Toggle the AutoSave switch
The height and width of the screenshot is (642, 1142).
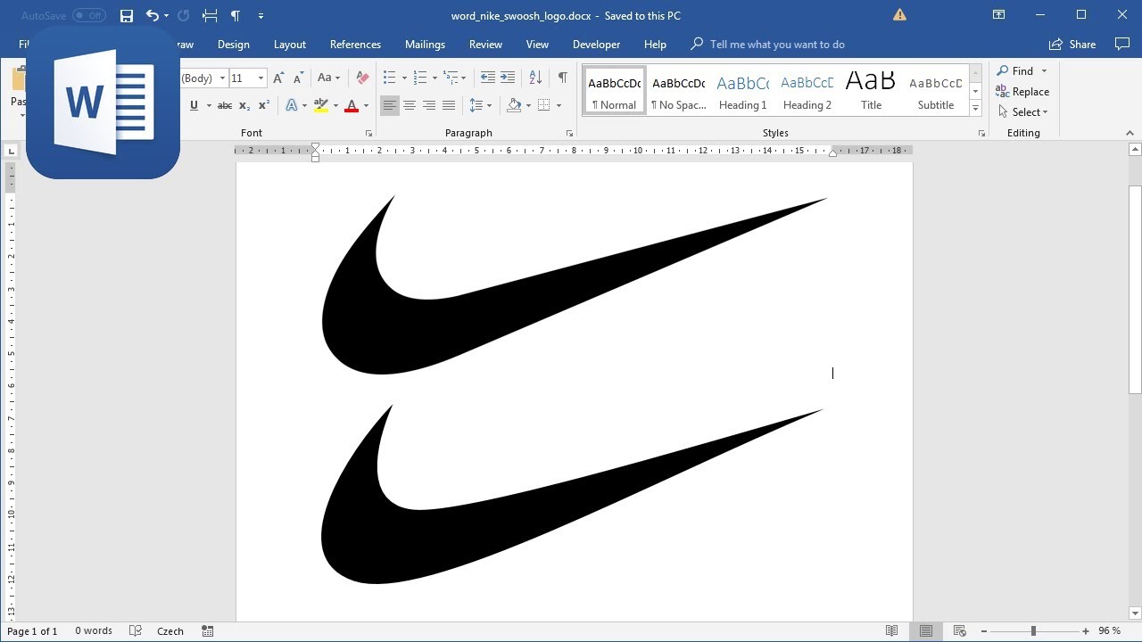[88, 15]
